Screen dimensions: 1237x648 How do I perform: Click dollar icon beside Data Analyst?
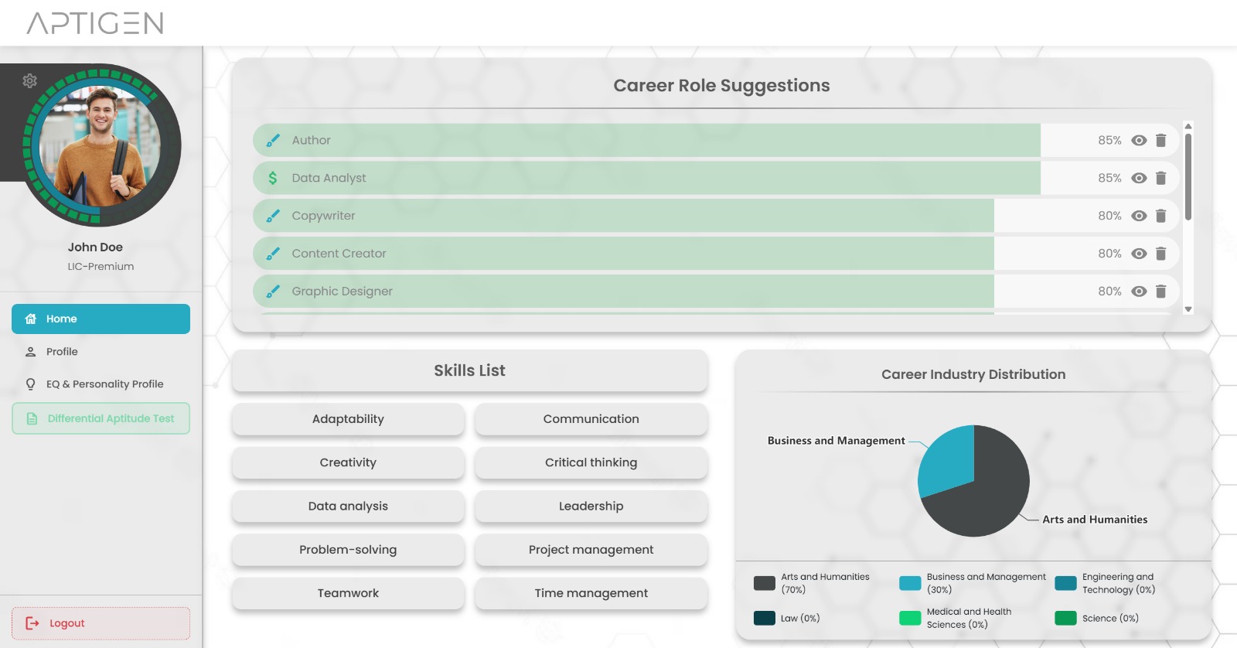coord(273,179)
